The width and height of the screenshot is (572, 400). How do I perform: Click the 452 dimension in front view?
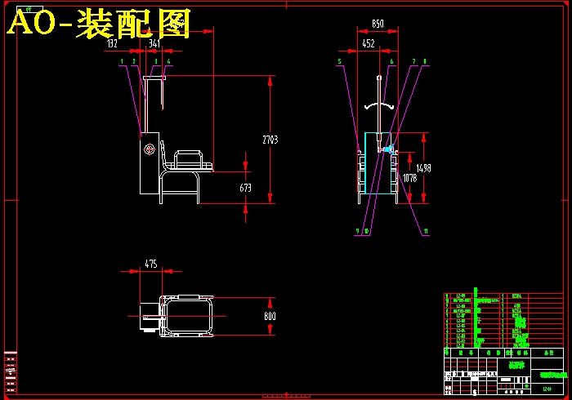tap(369, 44)
